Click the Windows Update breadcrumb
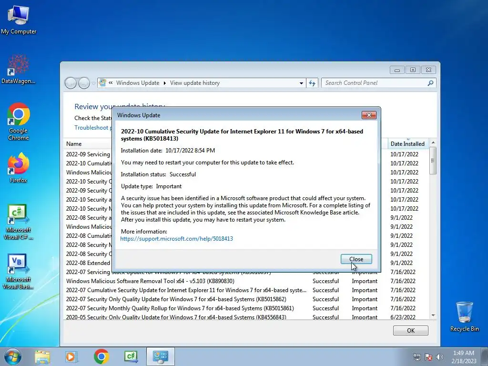This screenshot has height=366, width=488. click(x=138, y=83)
